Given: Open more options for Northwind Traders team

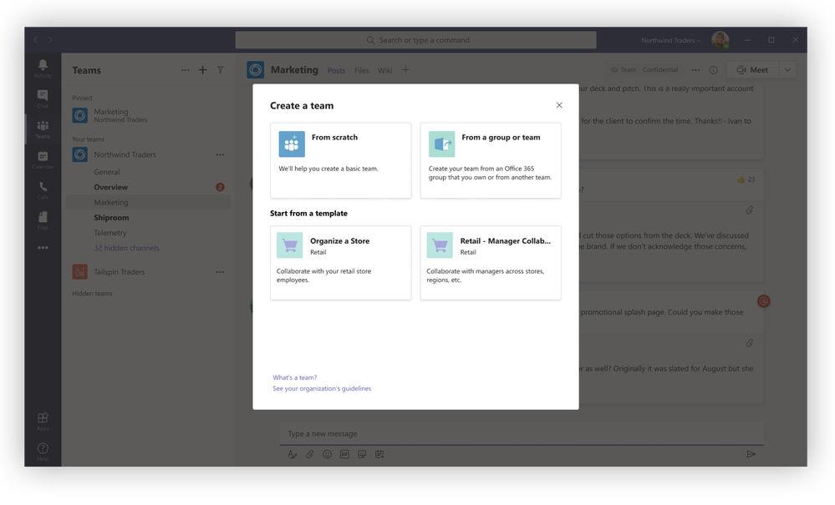Looking at the screenshot, I should pyautogui.click(x=220, y=154).
